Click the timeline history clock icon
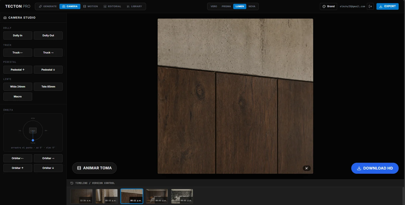Image resolution: width=405 pixels, height=205 pixels. click(x=72, y=183)
